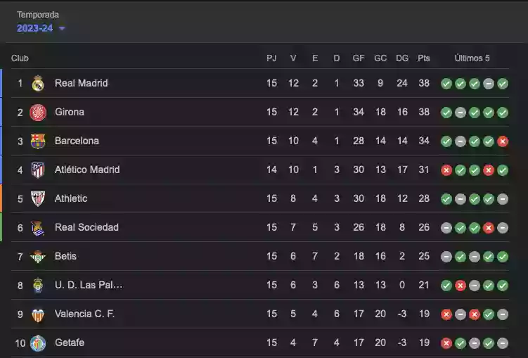Screen dimensions: 528x358
Task: Click the Atlético Madrid club crest
Action: tap(38, 170)
